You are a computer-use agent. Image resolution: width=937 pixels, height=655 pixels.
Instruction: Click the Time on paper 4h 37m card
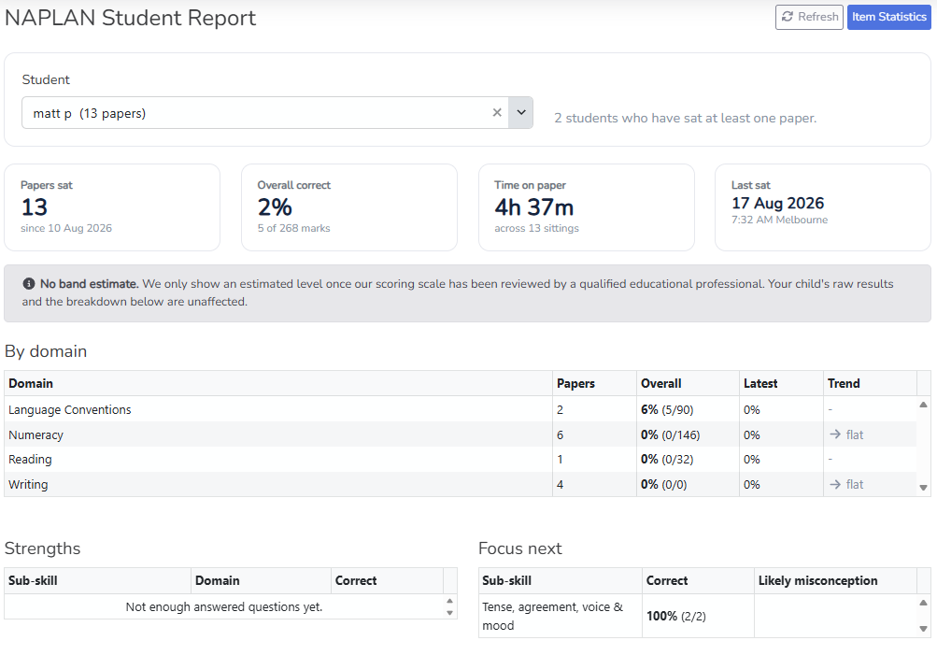coord(587,207)
